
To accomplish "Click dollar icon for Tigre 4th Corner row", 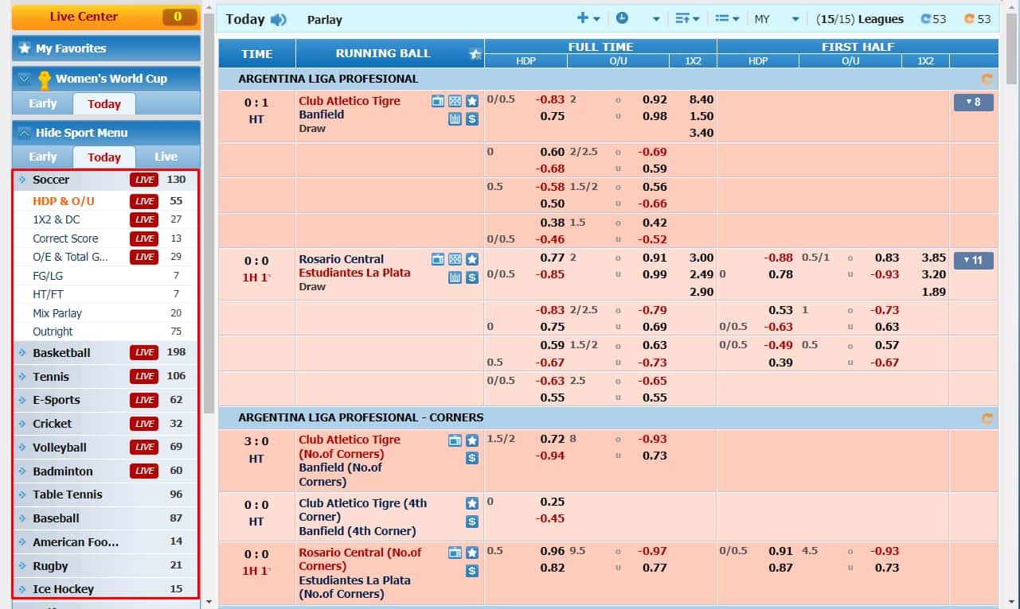I will click(472, 522).
